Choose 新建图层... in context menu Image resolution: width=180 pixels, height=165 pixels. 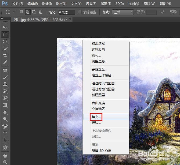pyautogui.click(x=106, y=95)
